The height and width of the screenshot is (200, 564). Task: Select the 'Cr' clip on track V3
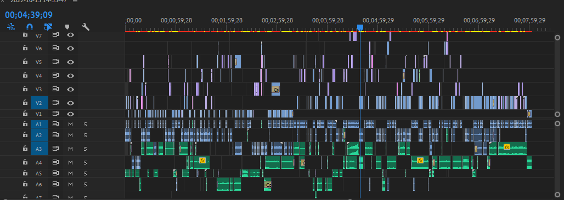click(276, 90)
